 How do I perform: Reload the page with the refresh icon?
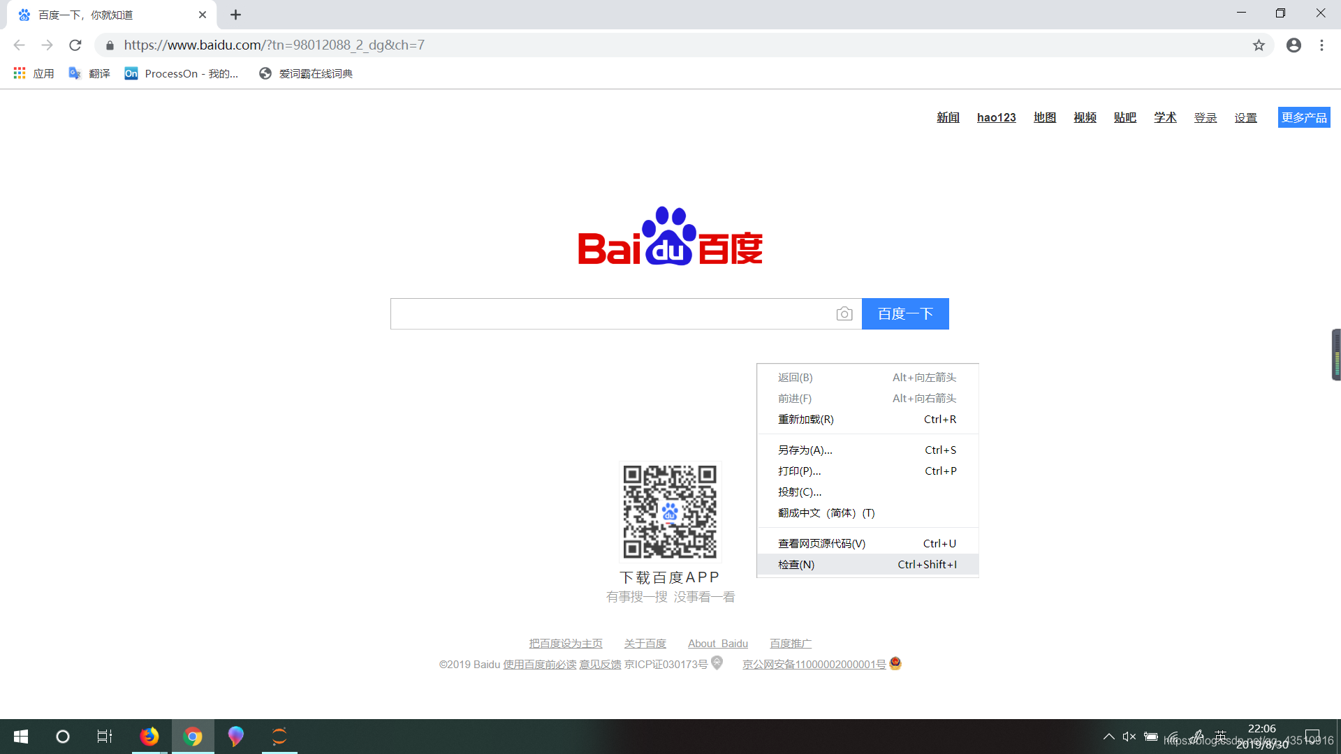click(75, 45)
